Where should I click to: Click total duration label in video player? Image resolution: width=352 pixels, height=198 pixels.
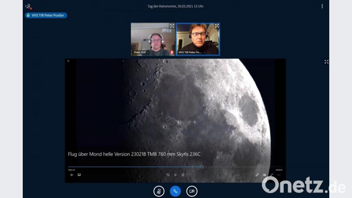(x=279, y=170)
